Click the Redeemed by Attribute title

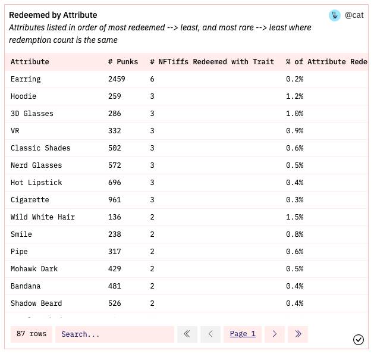(x=53, y=15)
